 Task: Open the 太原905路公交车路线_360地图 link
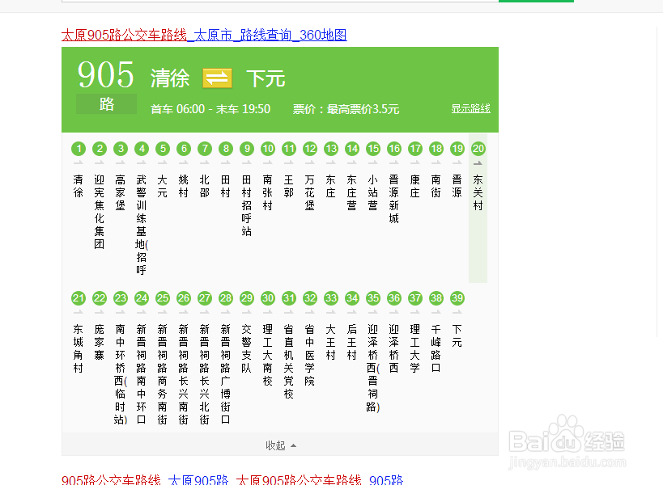click(x=205, y=35)
